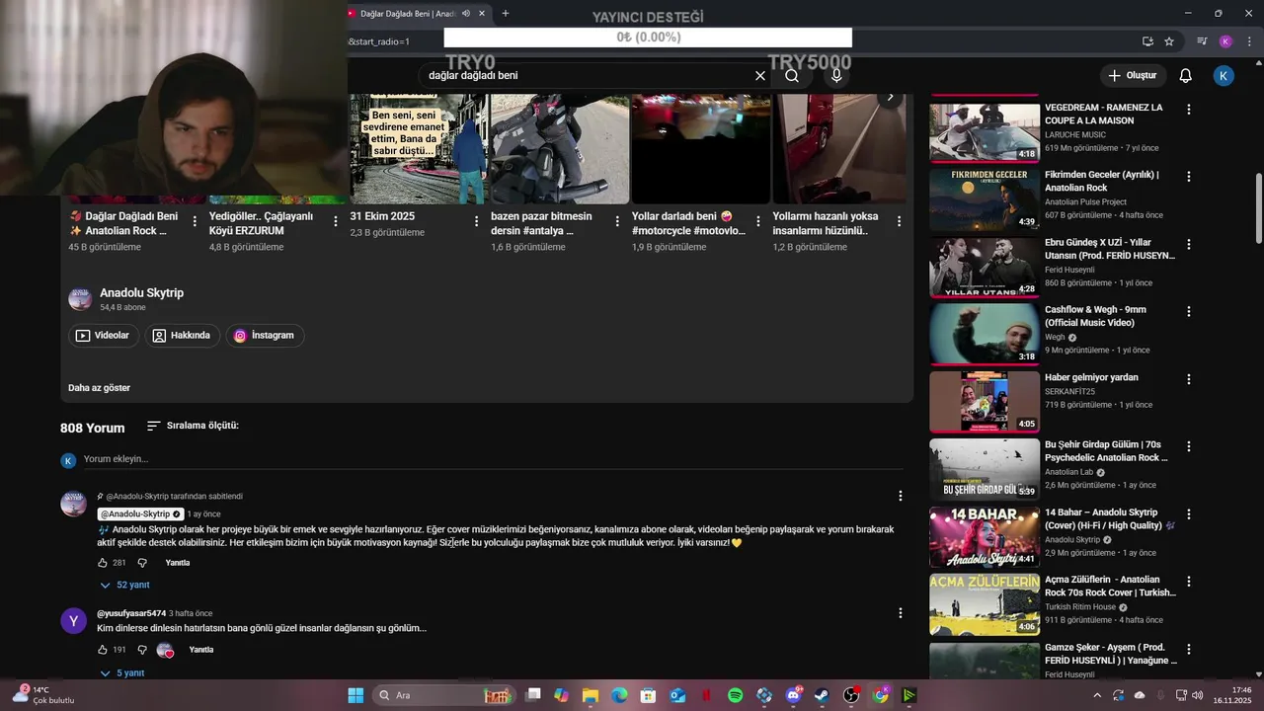Open OBS Studio from the taskbar
This screenshot has height=711, width=1264.
(851, 695)
